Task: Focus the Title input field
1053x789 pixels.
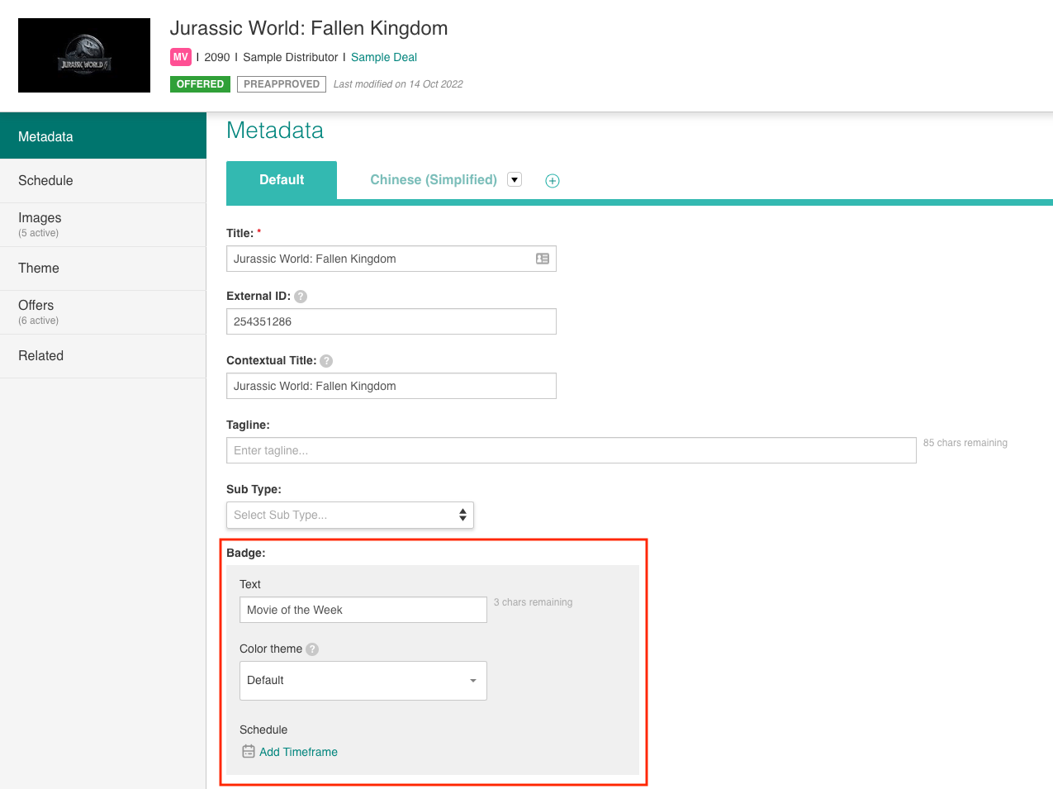Action: [x=391, y=259]
